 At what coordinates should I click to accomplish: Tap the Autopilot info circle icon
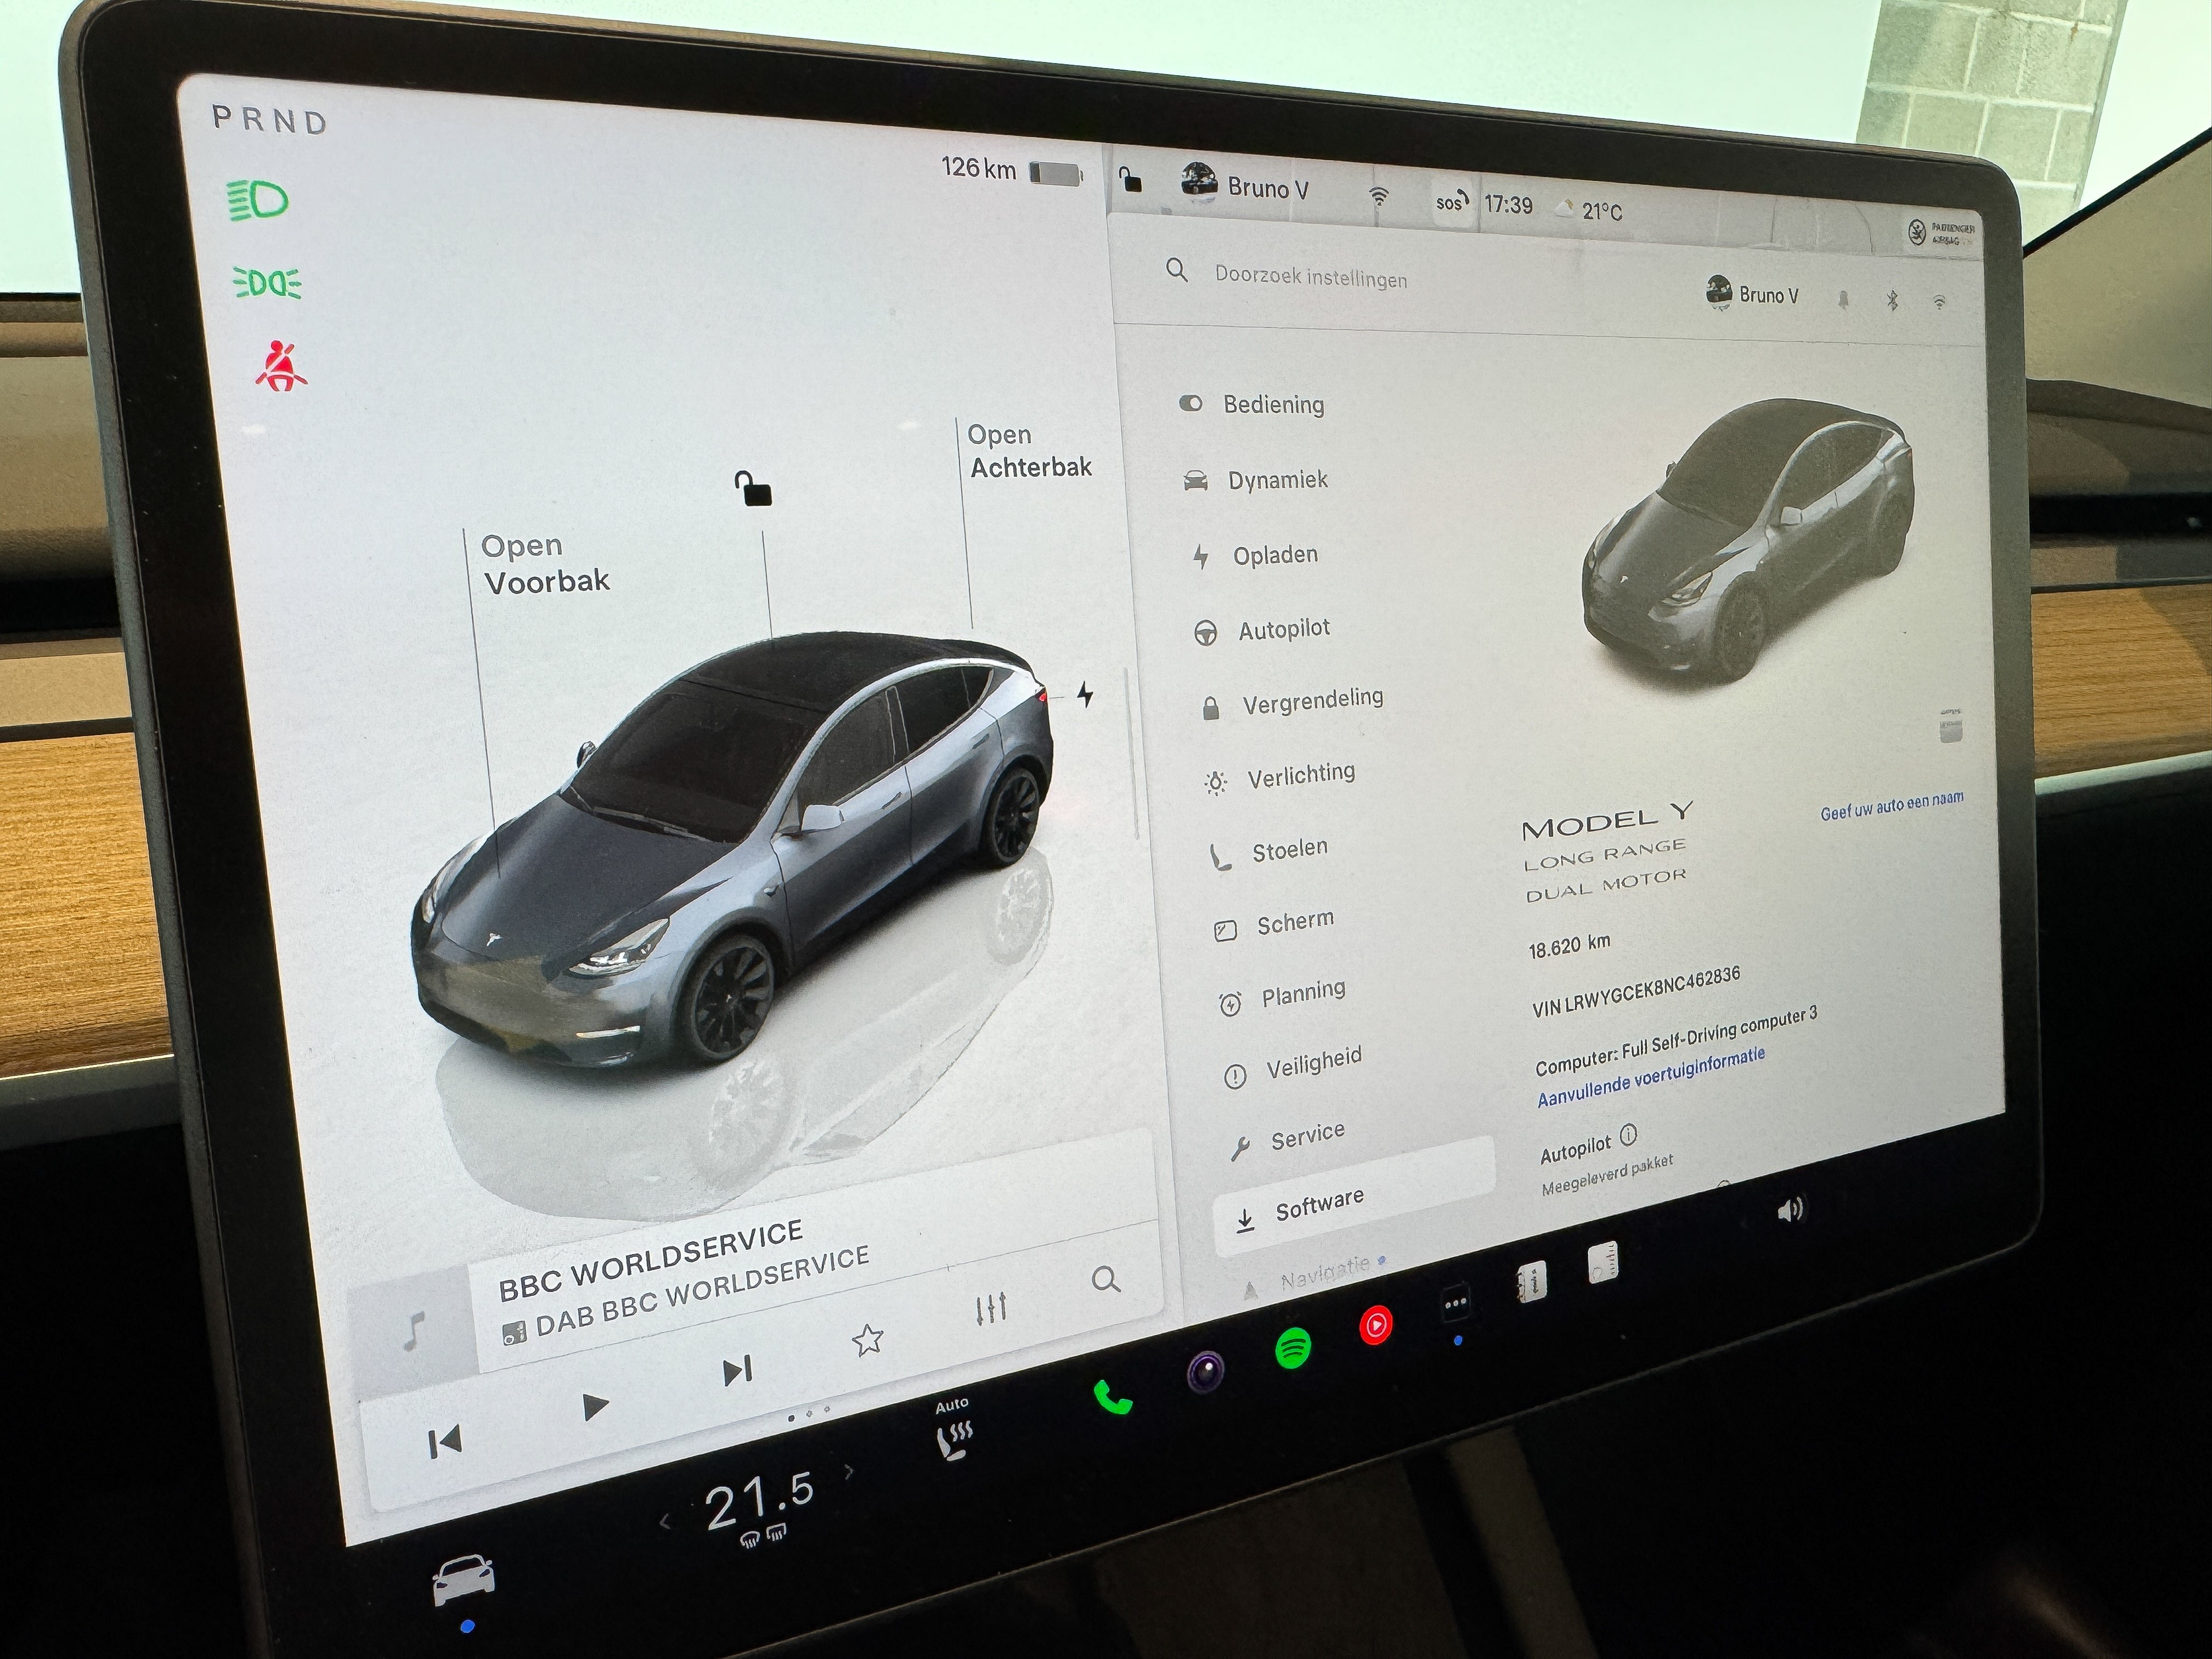[x=1629, y=1135]
